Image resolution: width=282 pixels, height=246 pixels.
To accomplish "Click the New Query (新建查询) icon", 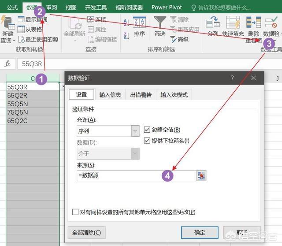I will point(7,22).
